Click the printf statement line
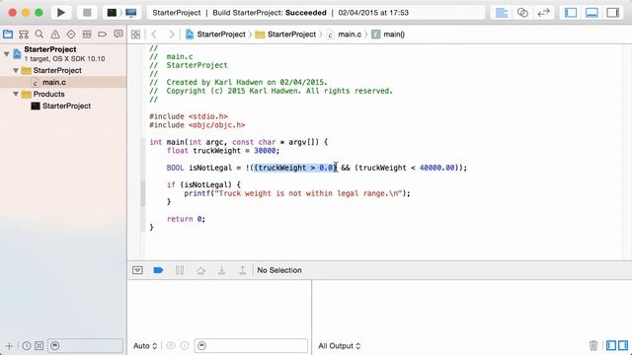The image size is (632, 355). [x=297, y=193]
